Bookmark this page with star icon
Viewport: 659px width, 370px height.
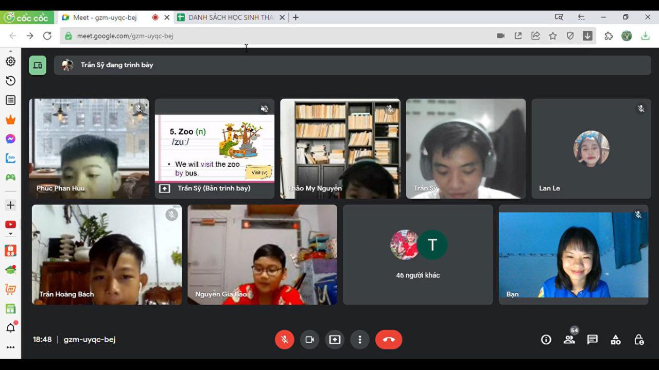[x=553, y=36]
